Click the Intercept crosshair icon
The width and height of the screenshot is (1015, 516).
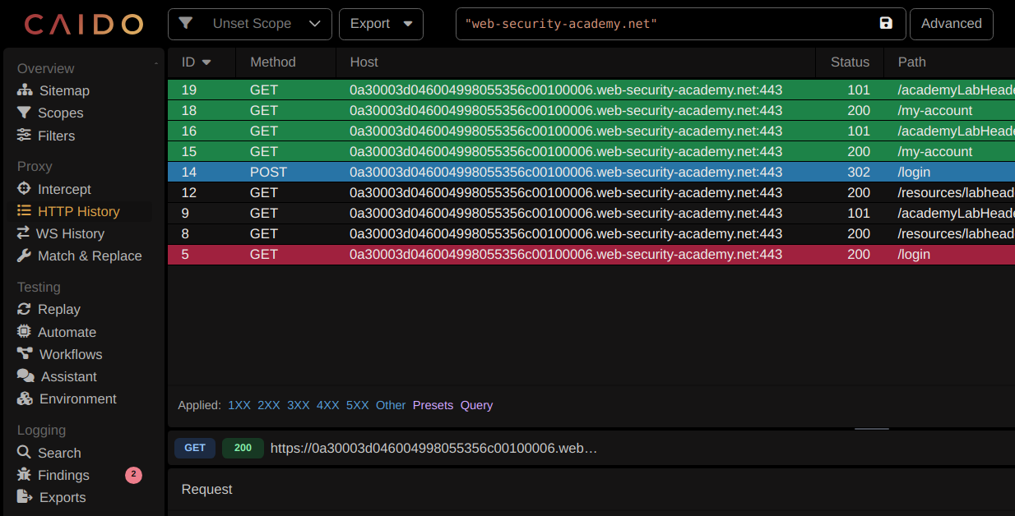pyautogui.click(x=24, y=189)
